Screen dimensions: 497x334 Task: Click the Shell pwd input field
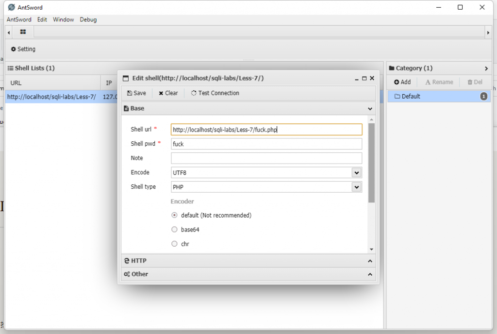[x=266, y=144]
